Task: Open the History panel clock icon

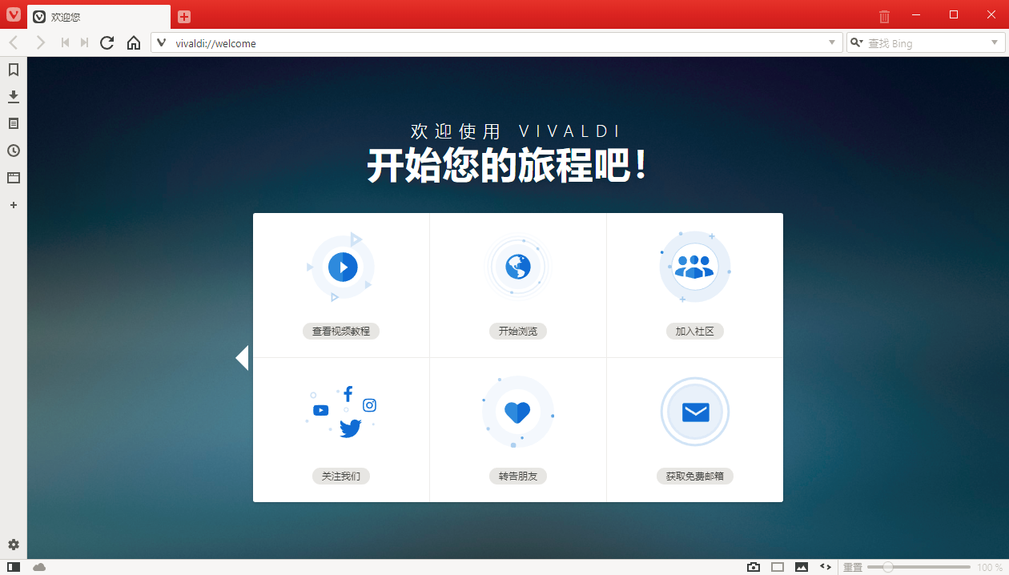Action: click(14, 151)
